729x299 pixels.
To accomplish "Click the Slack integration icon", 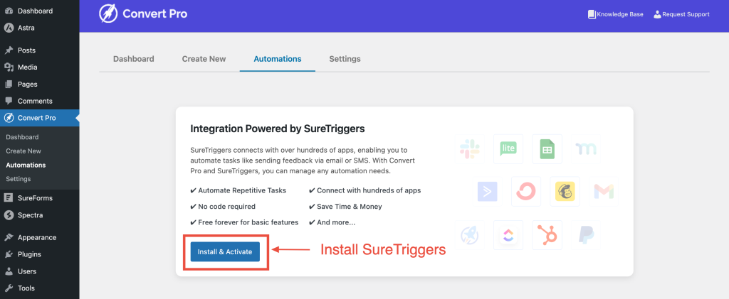I will tap(470, 149).
